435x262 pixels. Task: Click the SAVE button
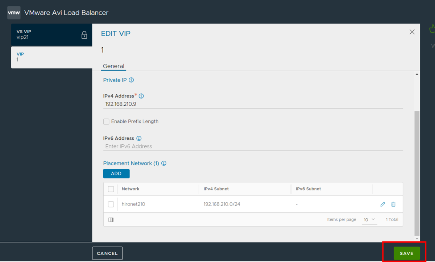406,253
